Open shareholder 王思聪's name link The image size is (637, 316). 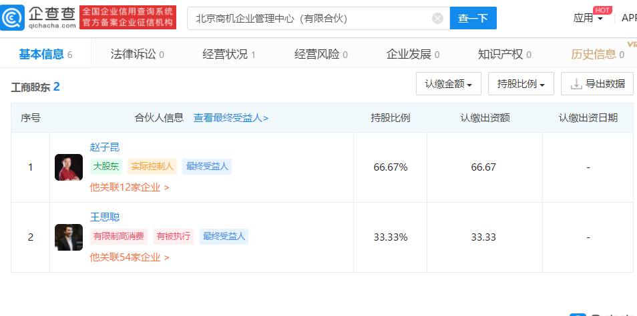click(105, 217)
